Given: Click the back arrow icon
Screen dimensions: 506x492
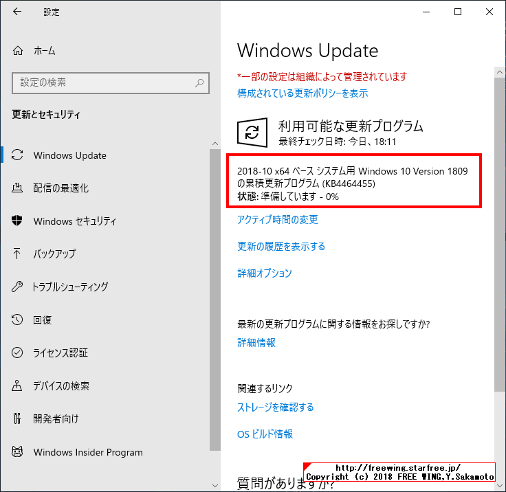Looking at the screenshot, I should pyautogui.click(x=17, y=12).
